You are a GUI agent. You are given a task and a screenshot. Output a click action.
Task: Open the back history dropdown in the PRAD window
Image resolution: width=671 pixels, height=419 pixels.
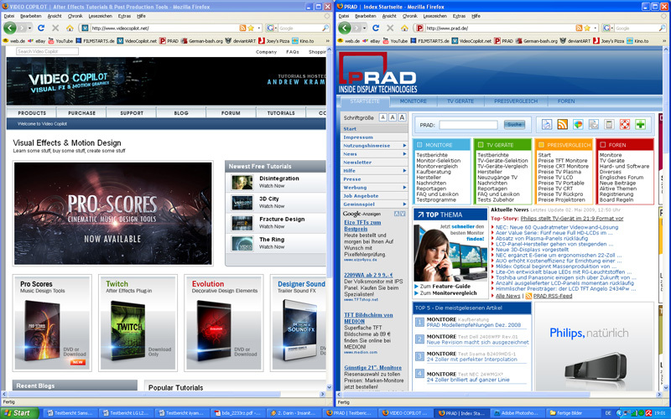click(x=364, y=28)
